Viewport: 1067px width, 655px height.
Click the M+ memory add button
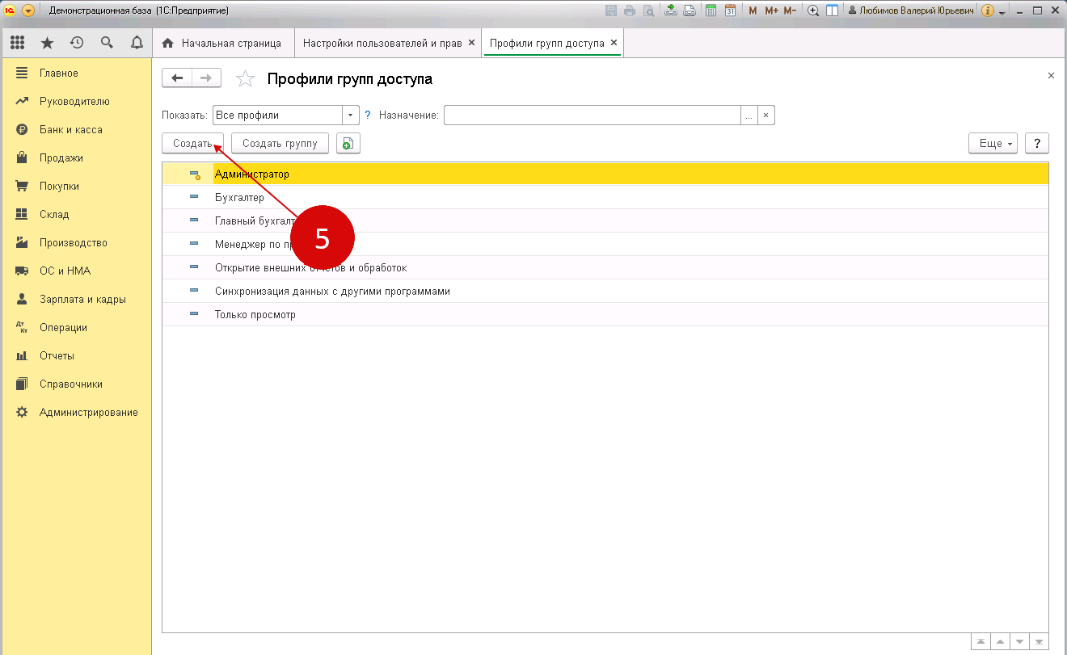pos(771,10)
